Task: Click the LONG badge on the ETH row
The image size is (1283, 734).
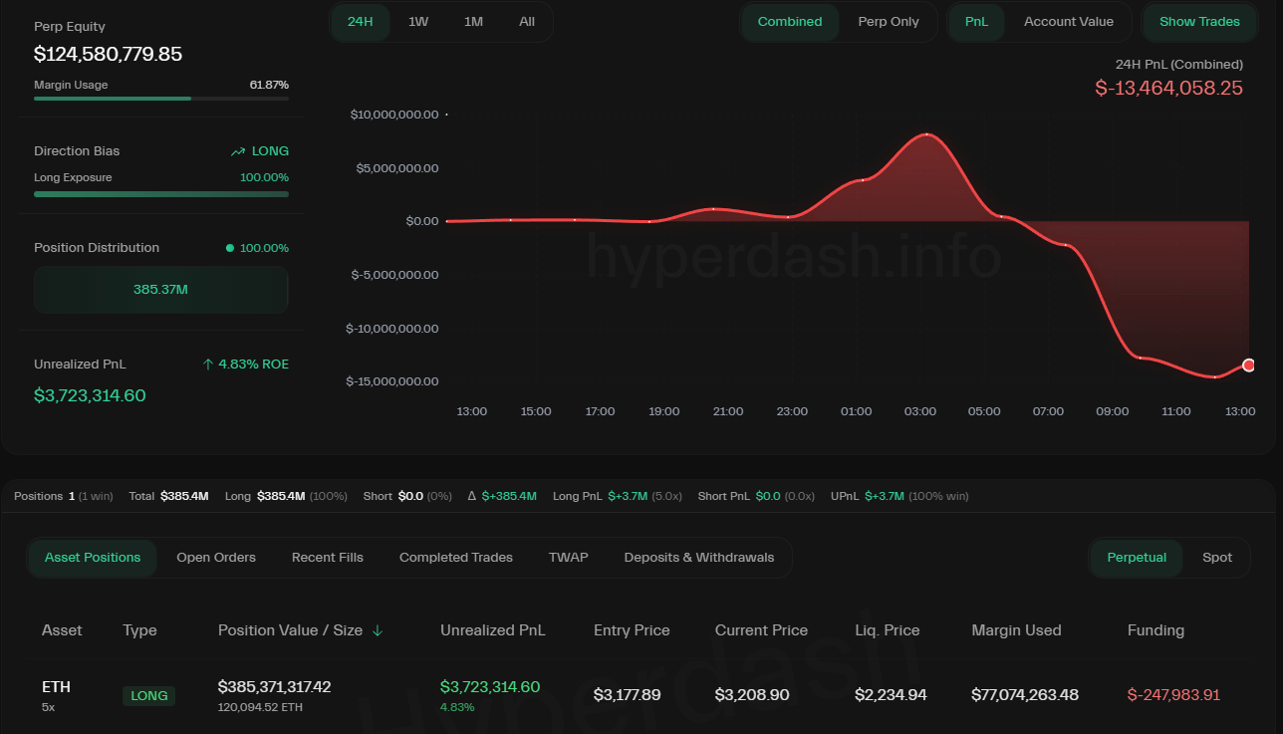Action: (148, 695)
